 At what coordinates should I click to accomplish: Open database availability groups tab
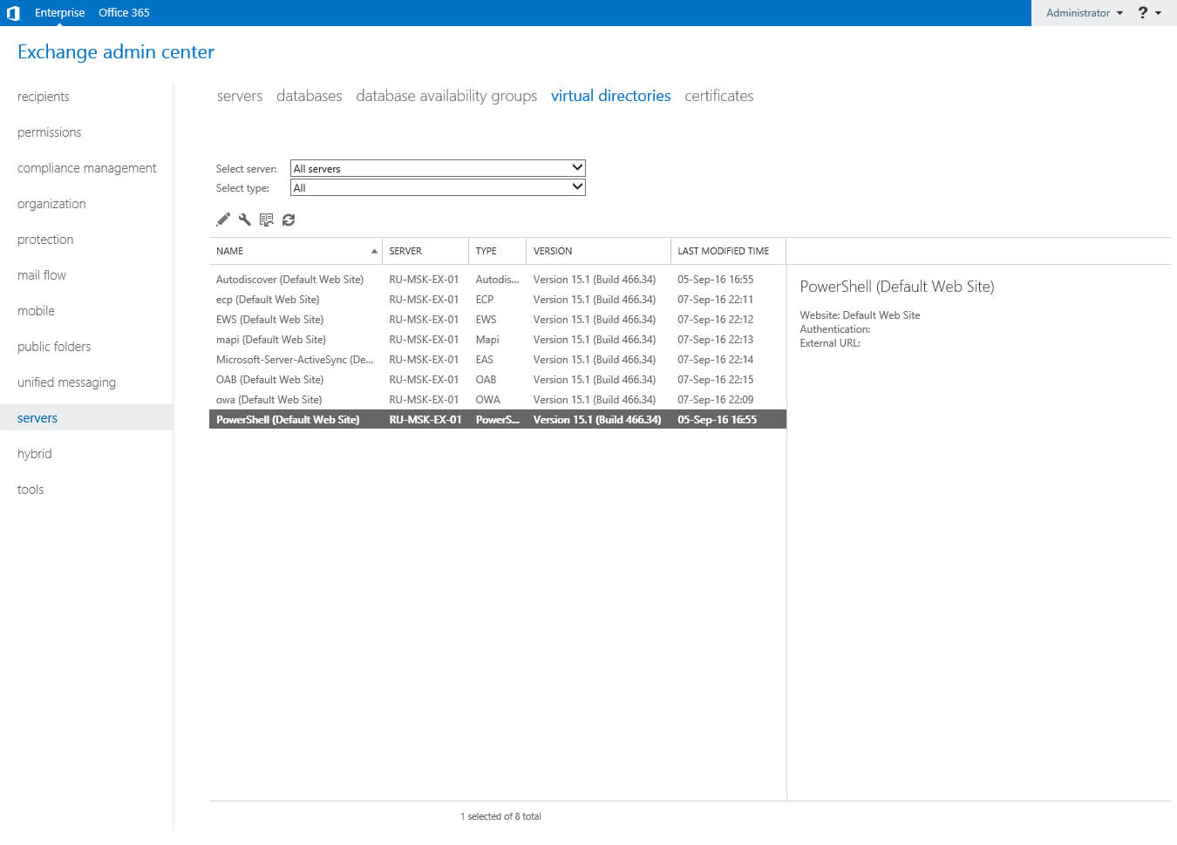pos(446,96)
